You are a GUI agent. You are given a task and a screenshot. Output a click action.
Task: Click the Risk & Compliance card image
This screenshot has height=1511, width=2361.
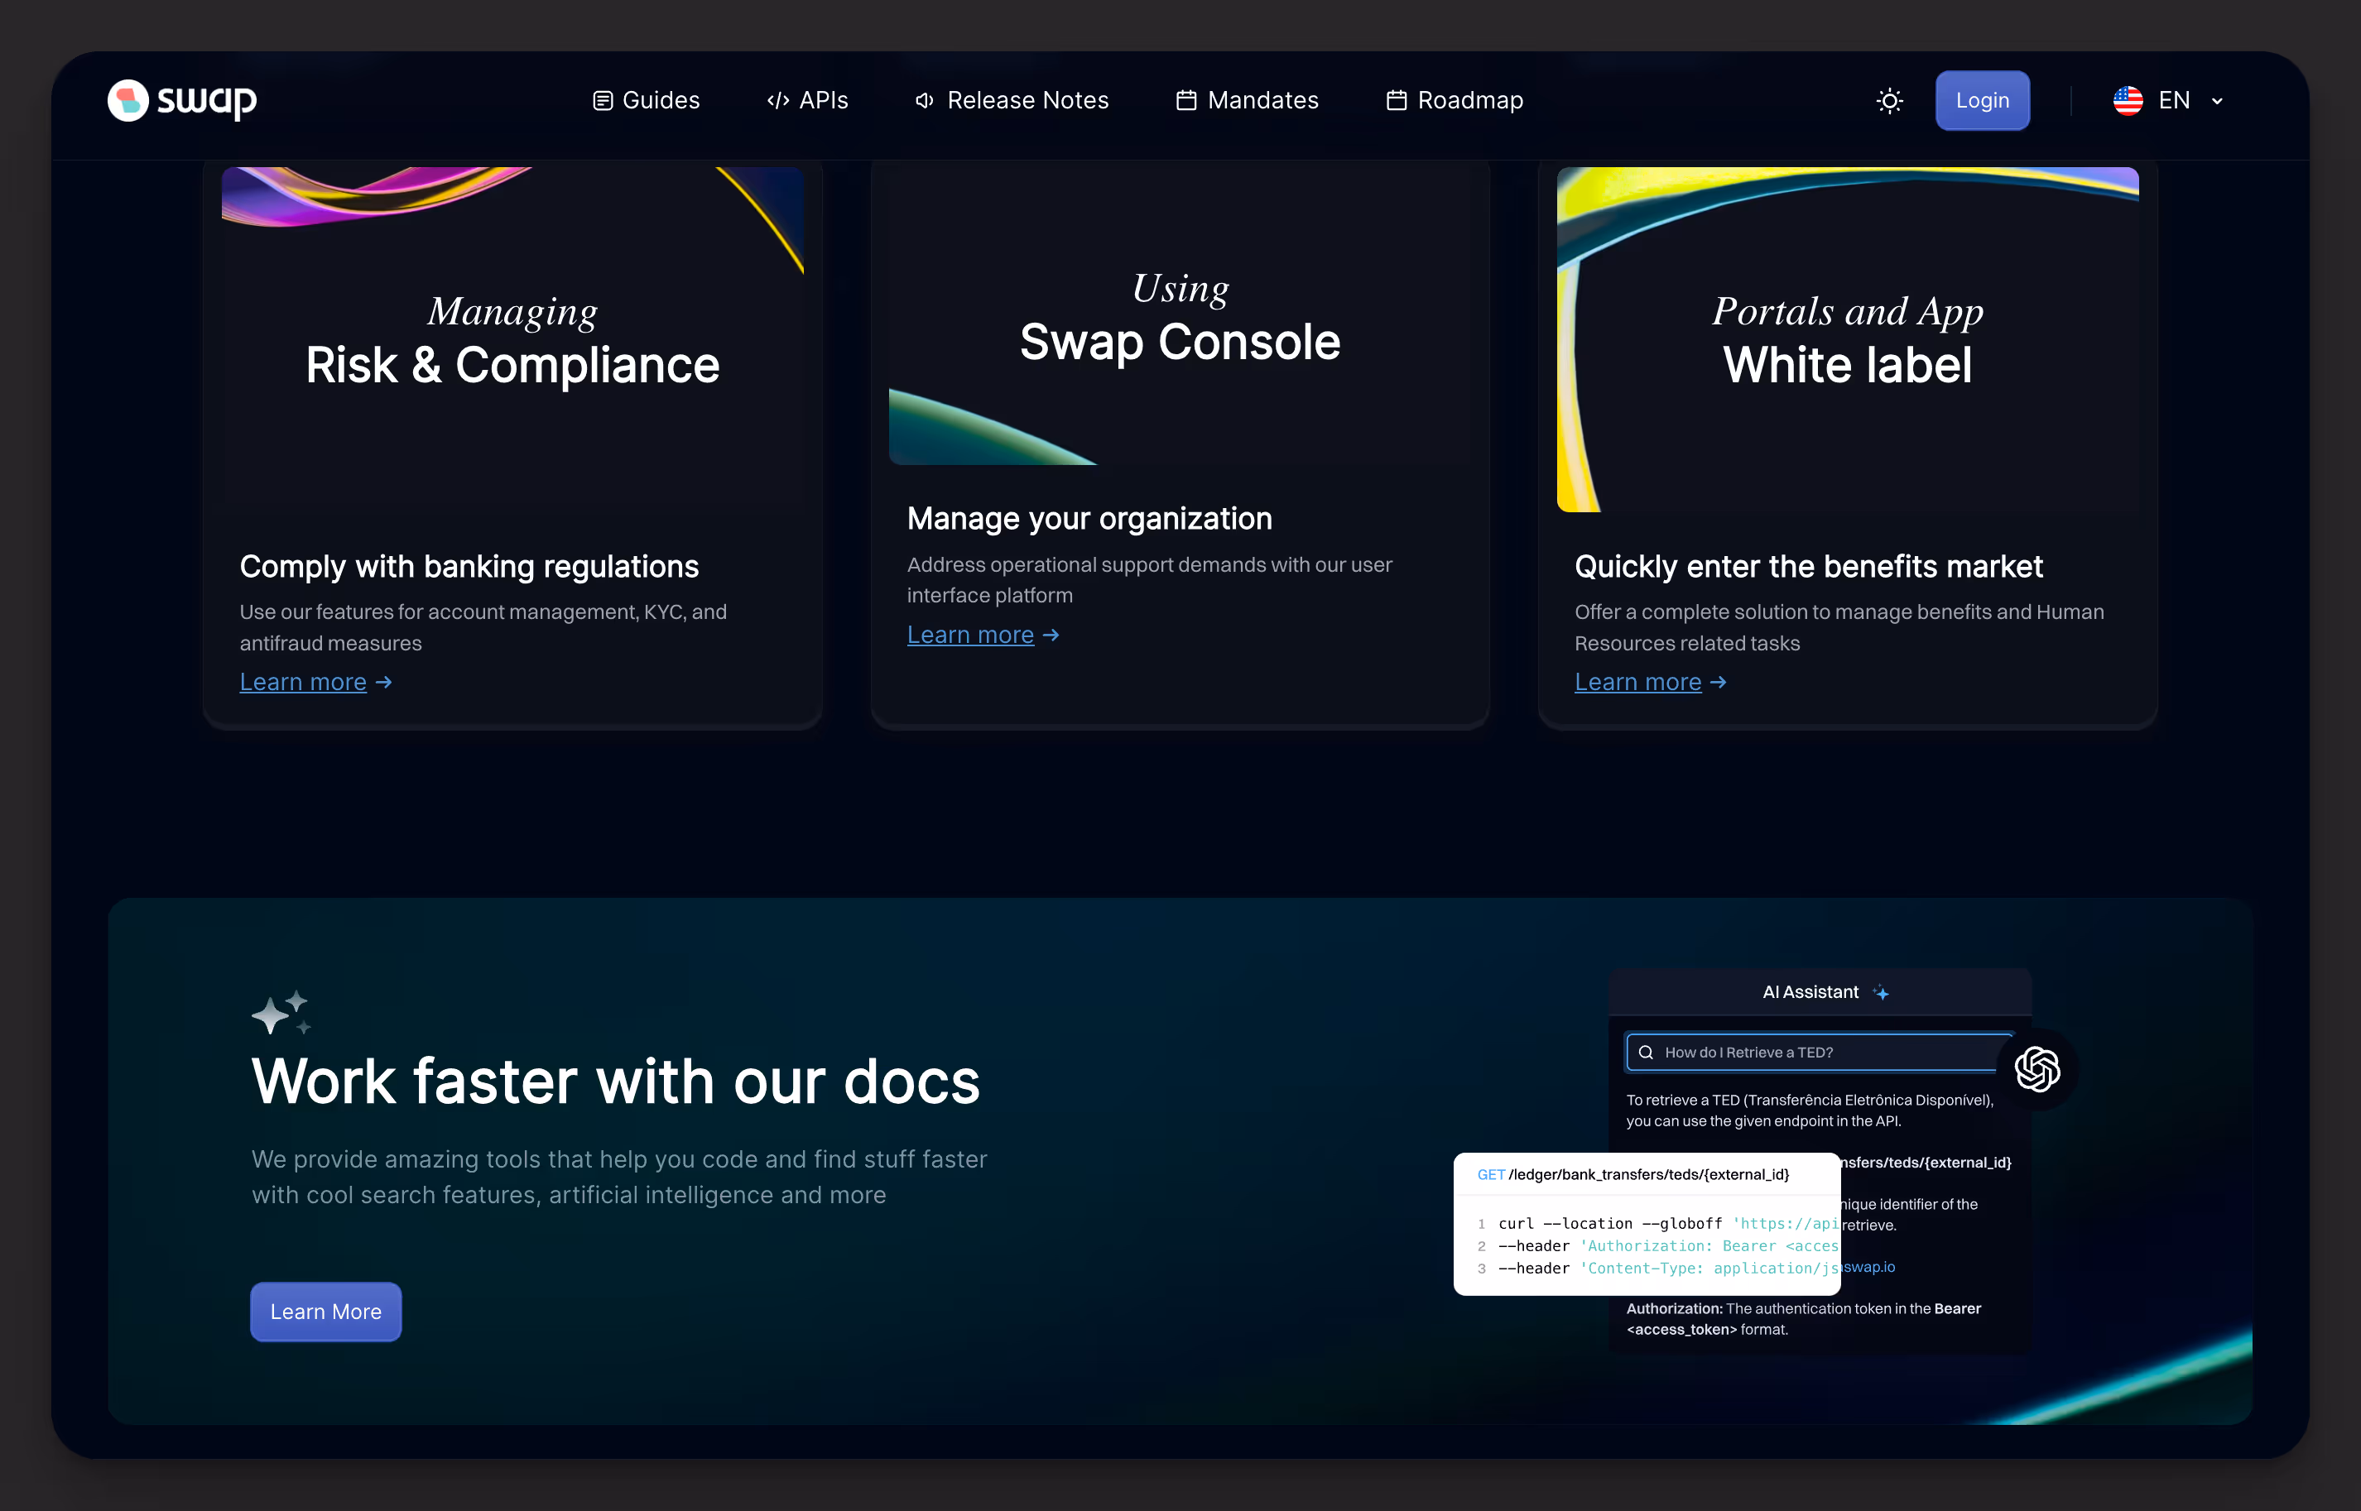[512, 339]
